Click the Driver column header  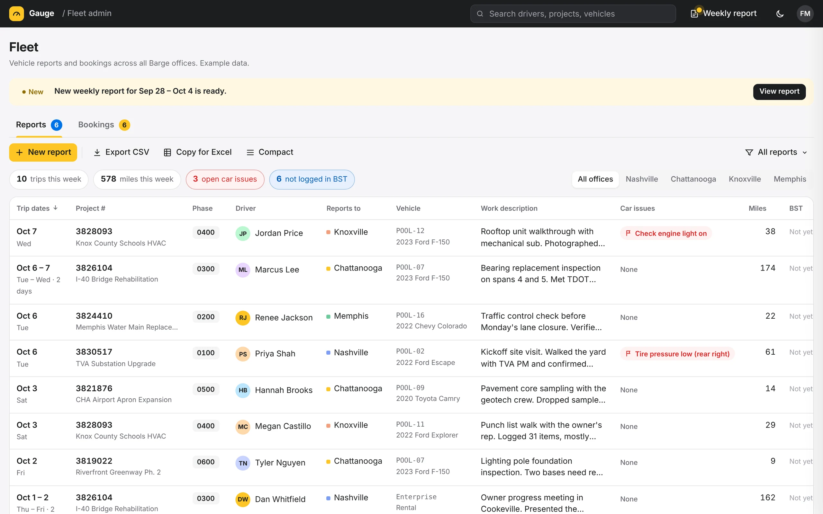coord(246,208)
